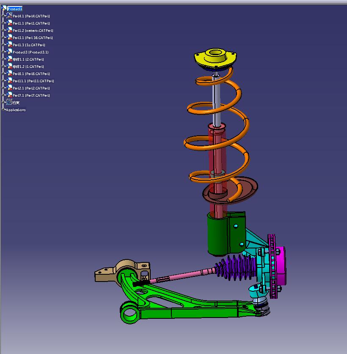Expand the 零件1.2 tree node

[x=3, y=67]
